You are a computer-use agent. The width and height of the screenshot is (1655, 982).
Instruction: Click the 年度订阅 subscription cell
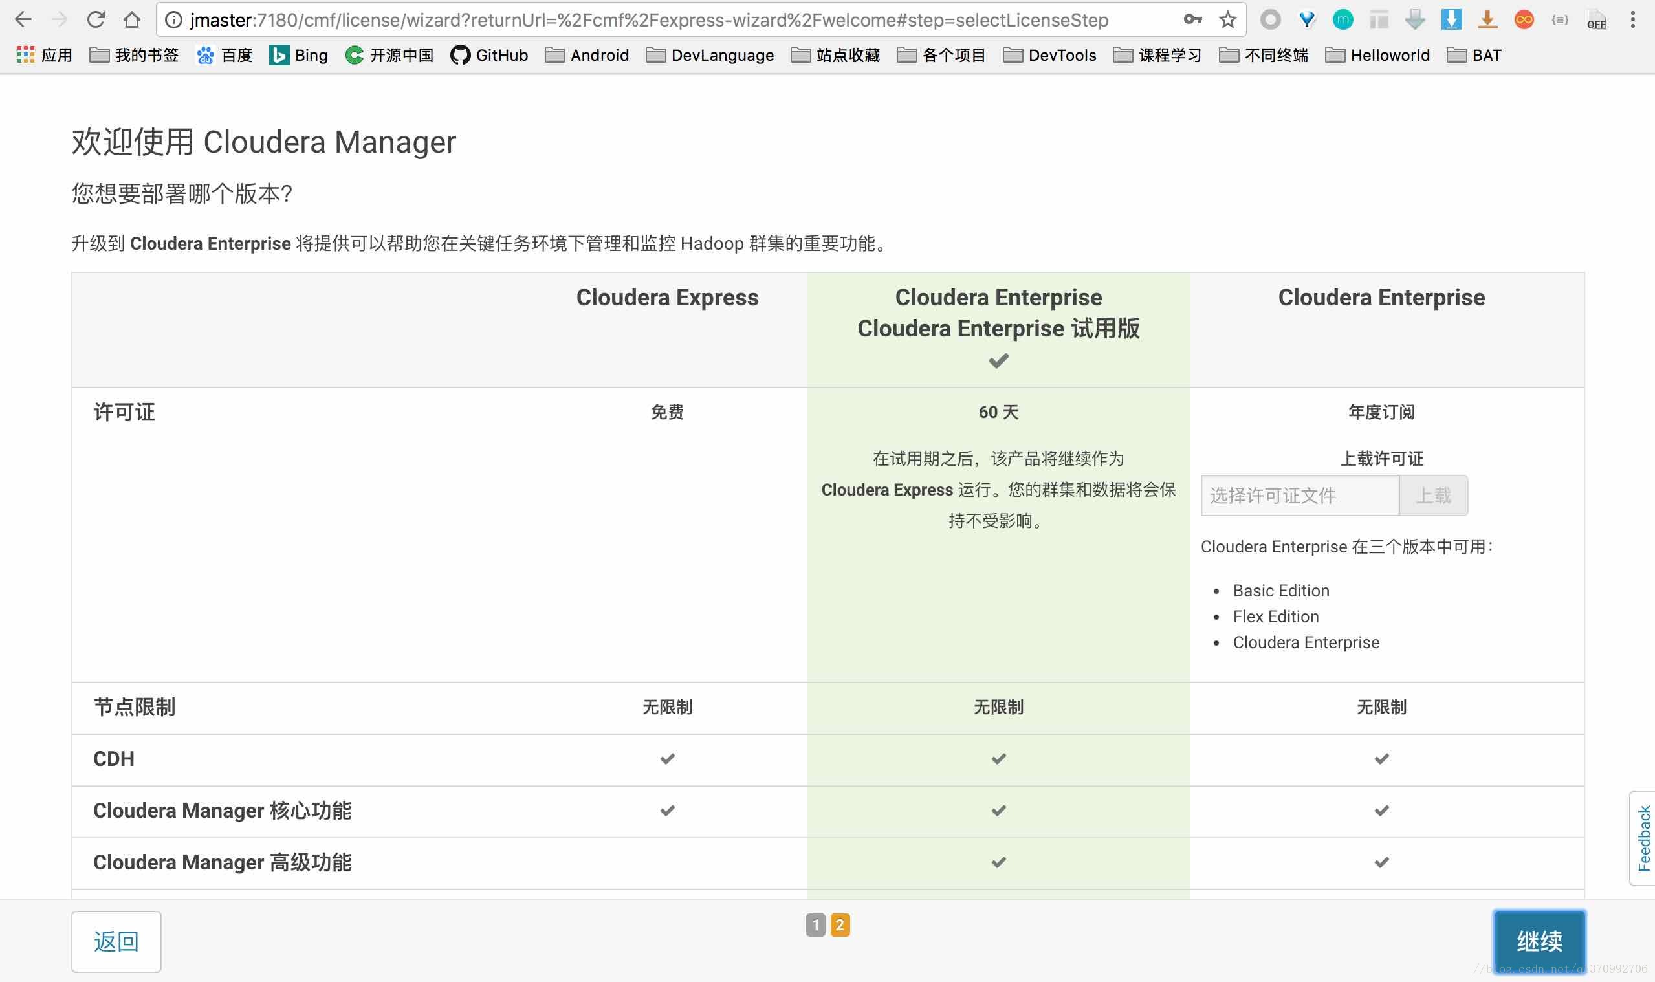tap(1381, 411)
